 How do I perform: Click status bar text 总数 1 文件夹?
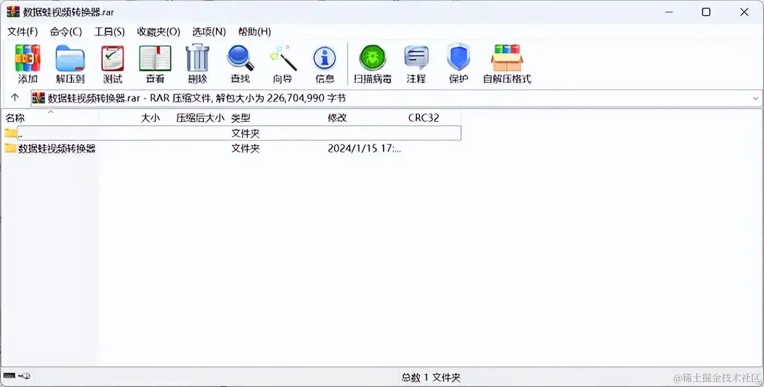tap(431, 377)
